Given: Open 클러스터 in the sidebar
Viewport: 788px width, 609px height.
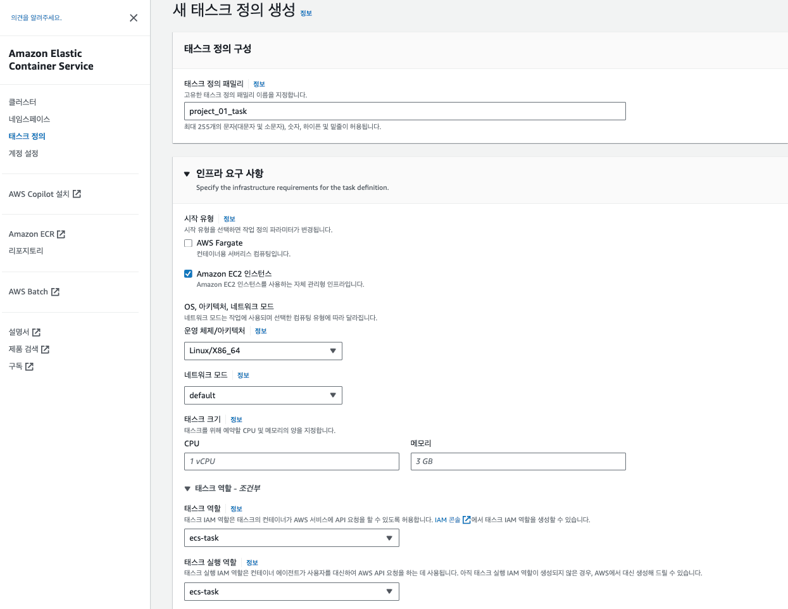Looking at the screenshot, I should click(23, 102).
